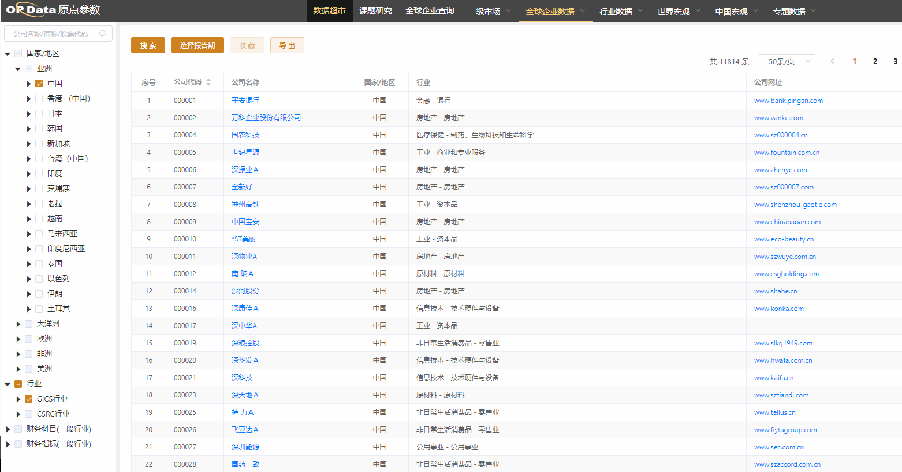Expand the 印度 tree node
Screen dimensions: 902x472
pyautogui.click(x=28, y=174)
